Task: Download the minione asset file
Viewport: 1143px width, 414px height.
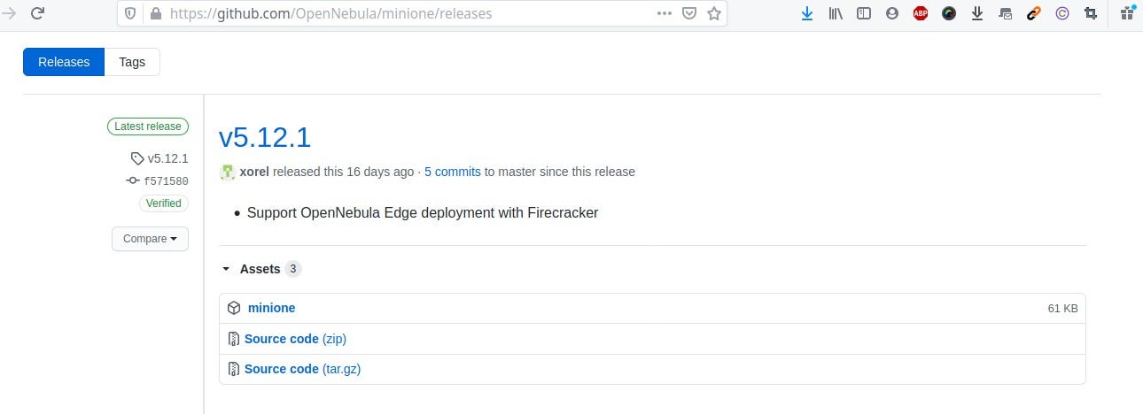Action: (x=271, y=308)
